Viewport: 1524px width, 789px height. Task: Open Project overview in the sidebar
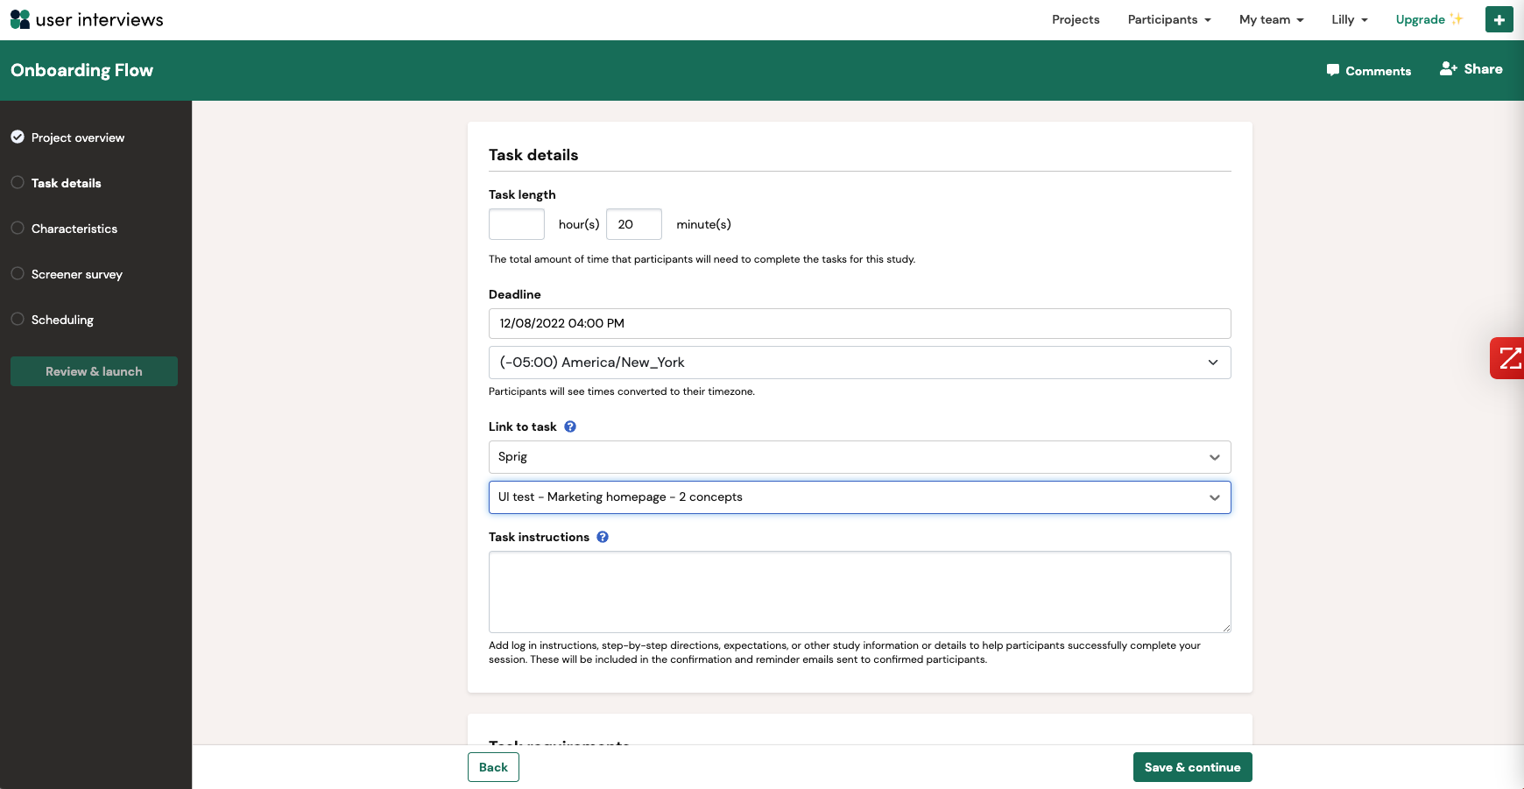78,137
